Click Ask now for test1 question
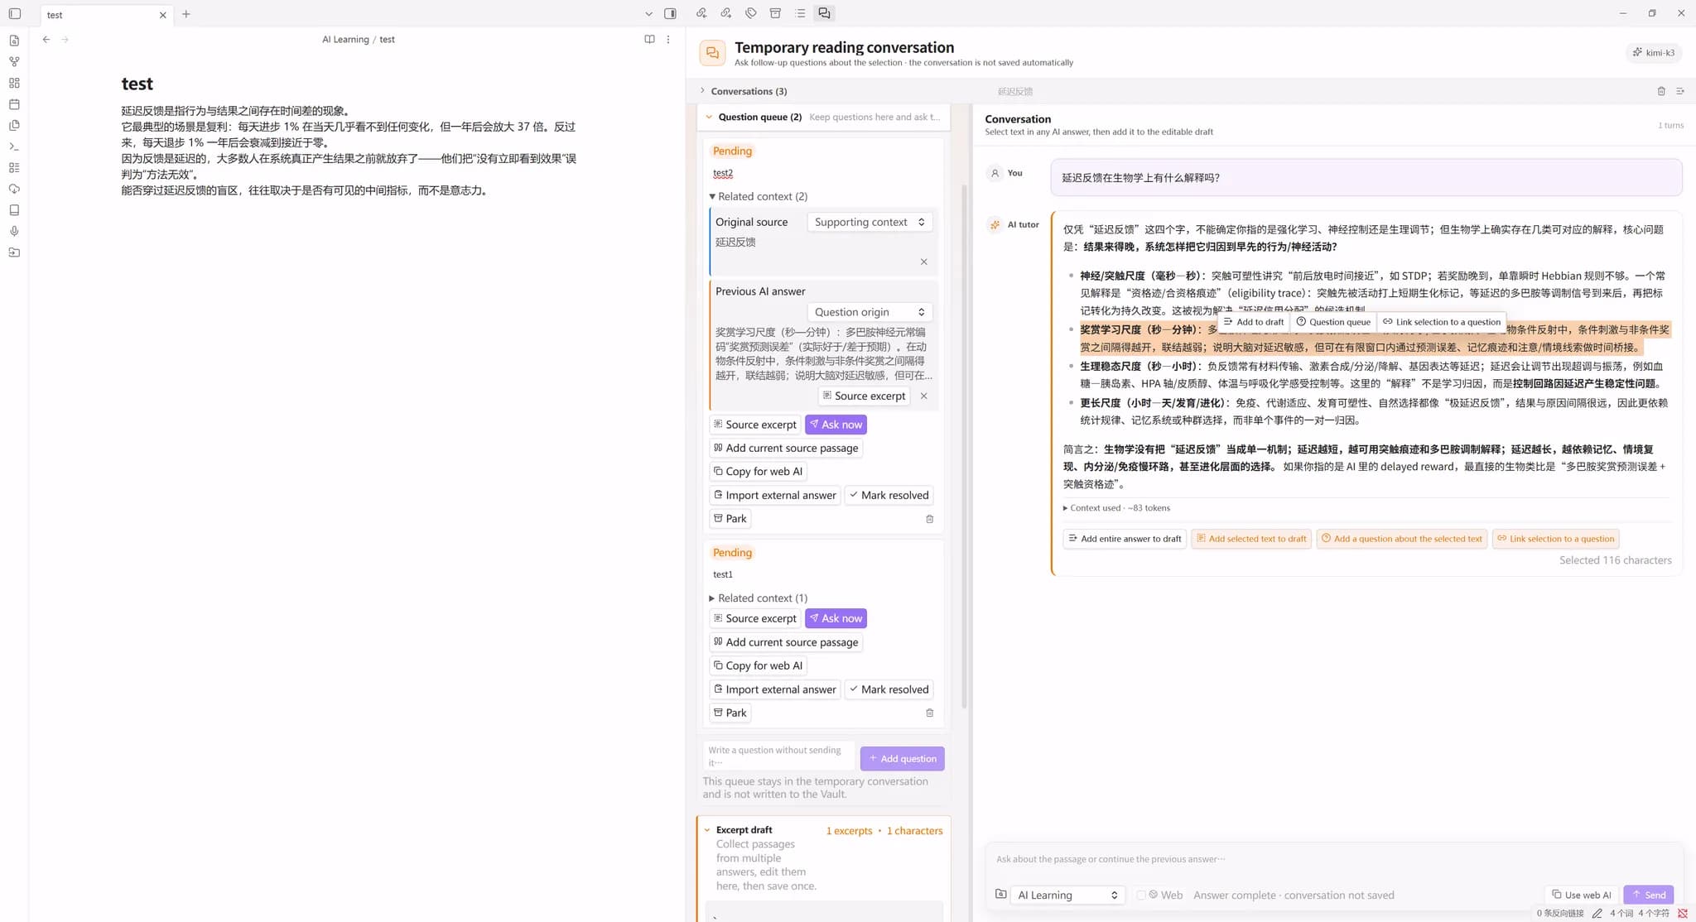The height and width of the screenshot is (922, 1696). [836, 618]
